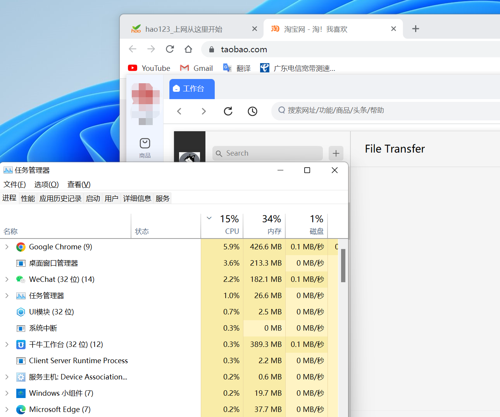Open 文件(F) menu in Task Manager
This screenshot has height=417, width=500.
click(x=15, y=184)
